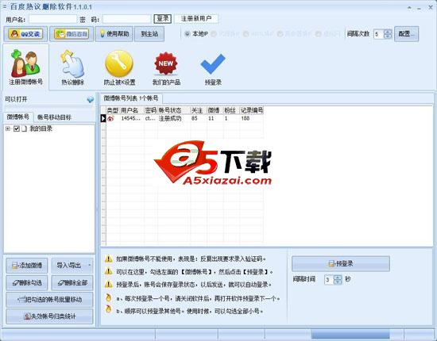Click the 到主站 button
The image size is (437, 341).
pos(149,34)
